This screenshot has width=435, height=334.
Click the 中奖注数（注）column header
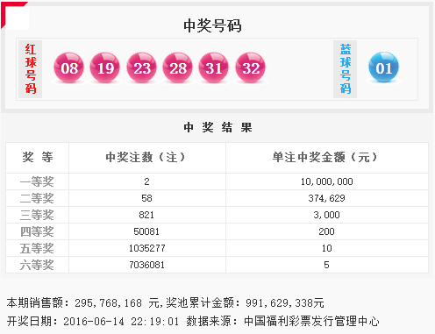pyautogui.click(x=146, y=158)
